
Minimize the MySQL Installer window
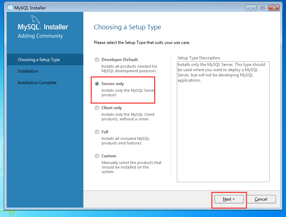[251, 8]
